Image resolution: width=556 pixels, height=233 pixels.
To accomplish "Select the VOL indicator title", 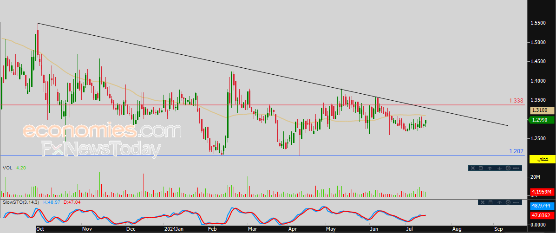I will pyautogui.click(x=7, y=168).
